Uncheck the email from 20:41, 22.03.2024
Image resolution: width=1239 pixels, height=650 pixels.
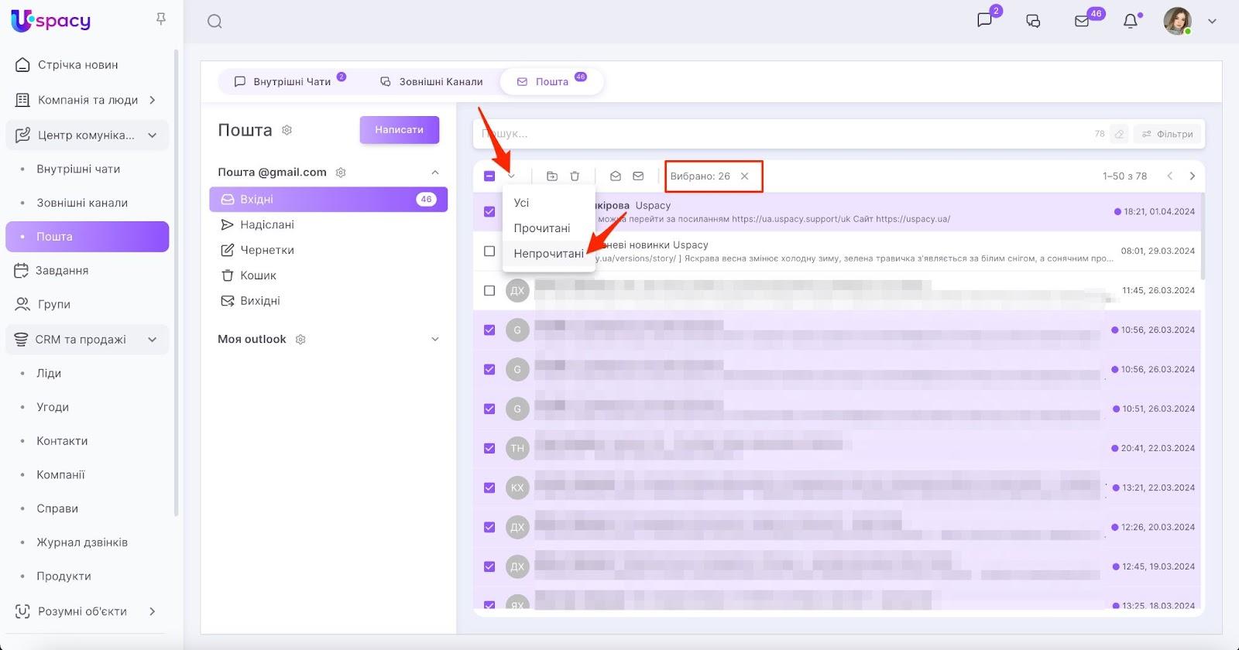click(x=489, y=448)
